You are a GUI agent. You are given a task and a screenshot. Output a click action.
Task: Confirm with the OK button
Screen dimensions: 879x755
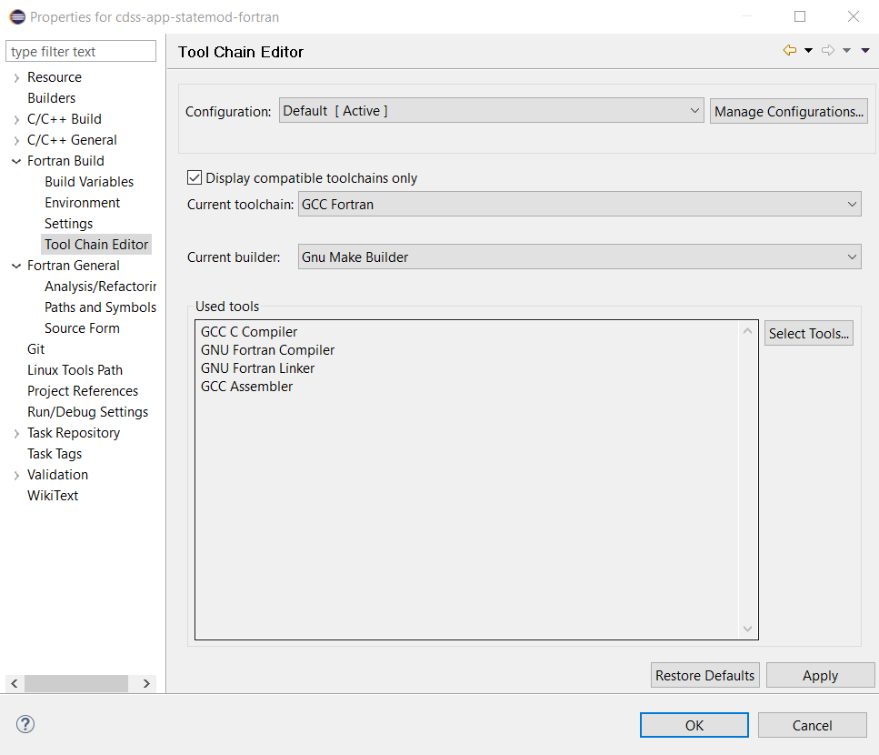694,725
